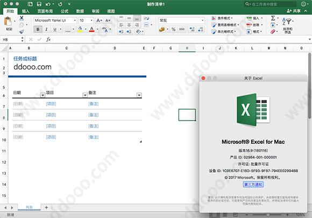Align text to middle of cell
This screenshot has height=218, width=312.
click(129, 18)
